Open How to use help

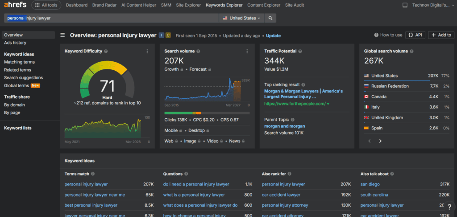point(388,35)
